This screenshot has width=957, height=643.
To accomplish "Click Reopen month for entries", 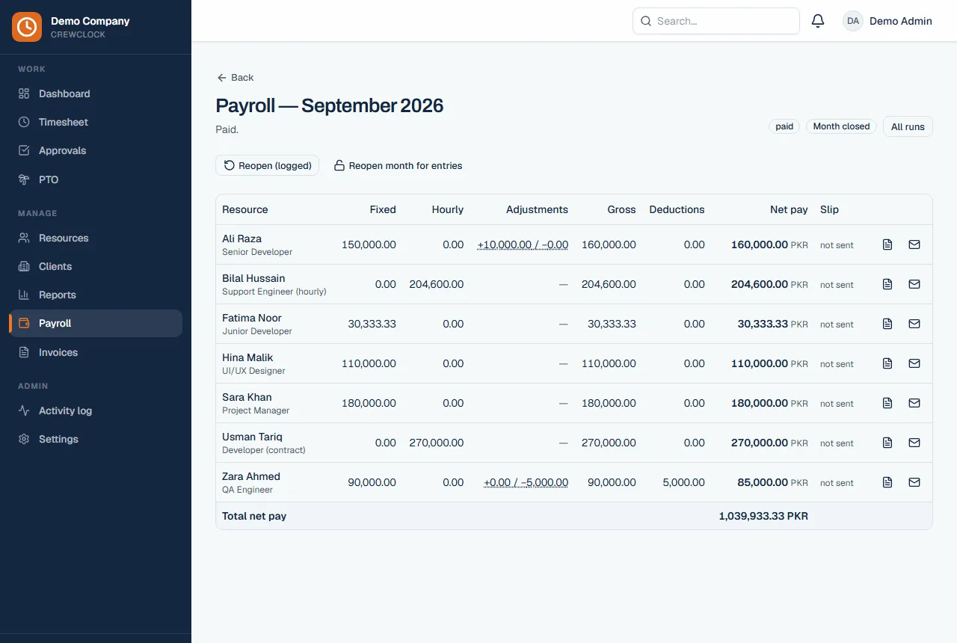I will [x=398, y=165].
